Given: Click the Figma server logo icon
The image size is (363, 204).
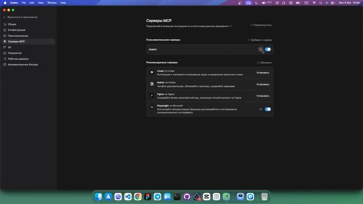Looking at the screenshot, I should point(151,96).
